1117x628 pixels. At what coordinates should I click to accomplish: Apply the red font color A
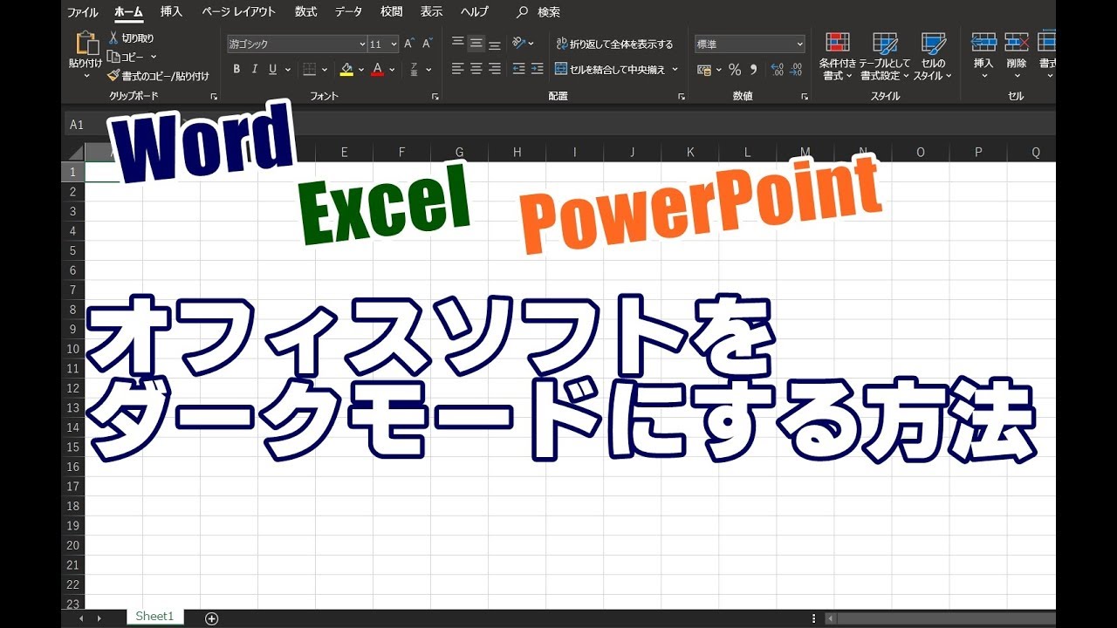pyautogui.click(x=377, y=70)
